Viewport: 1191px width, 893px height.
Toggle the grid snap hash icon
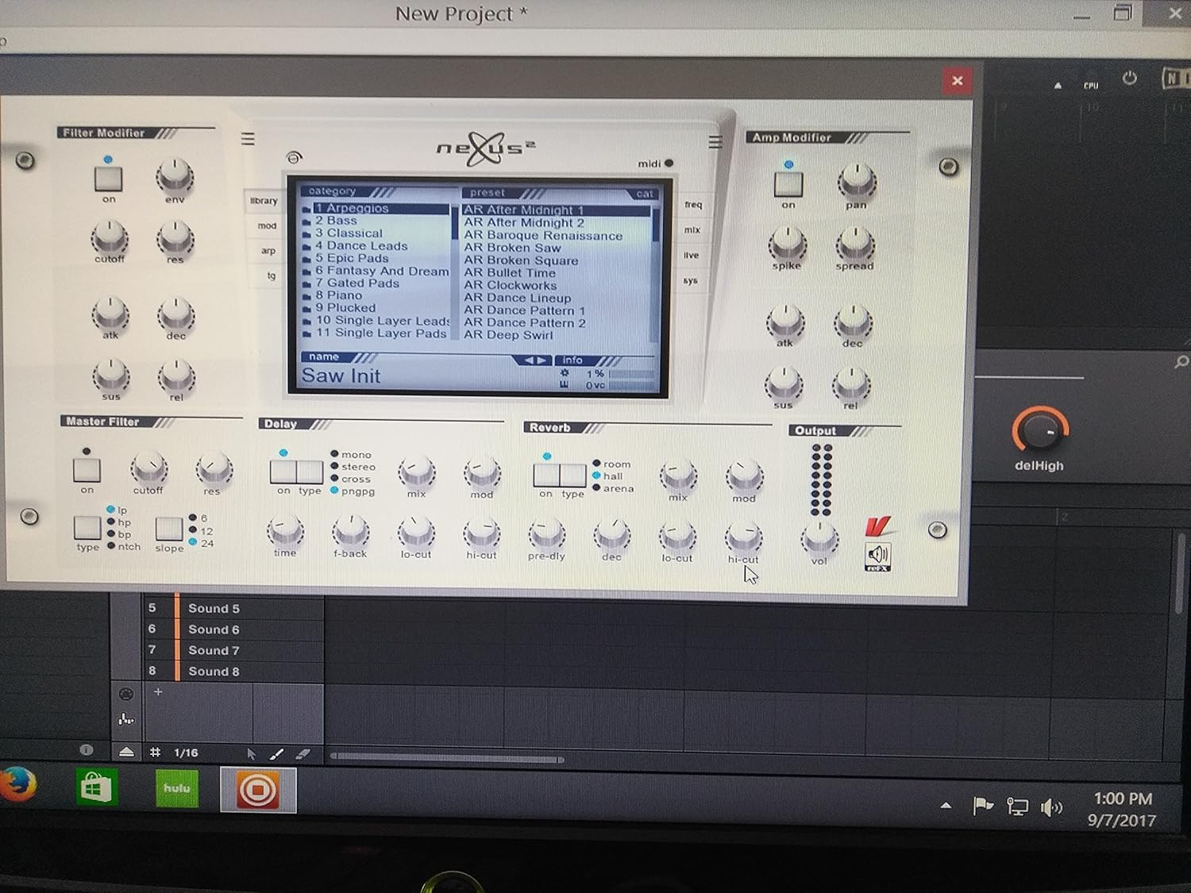(155, 752)
